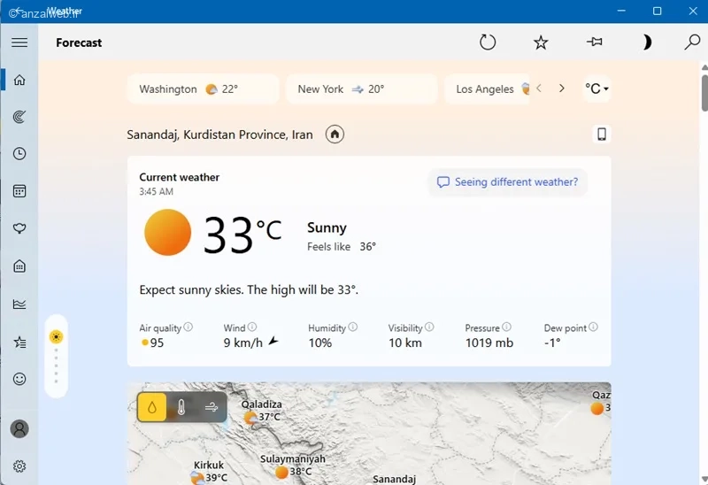Open the user account avatar
Screen dimensions: 708x485
click(19, 428)
